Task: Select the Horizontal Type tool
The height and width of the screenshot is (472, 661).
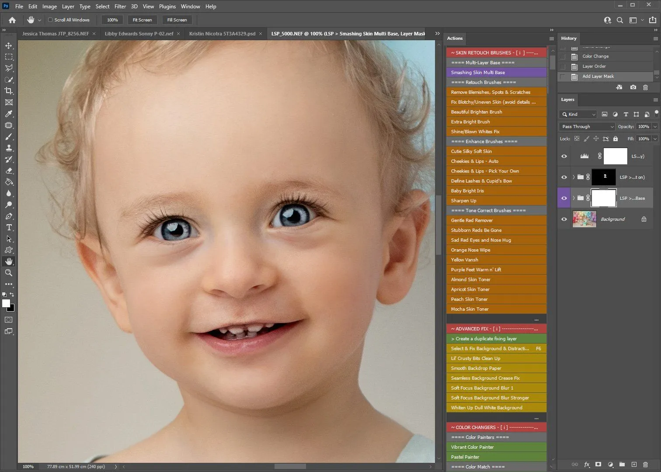Action: (9, 228)
